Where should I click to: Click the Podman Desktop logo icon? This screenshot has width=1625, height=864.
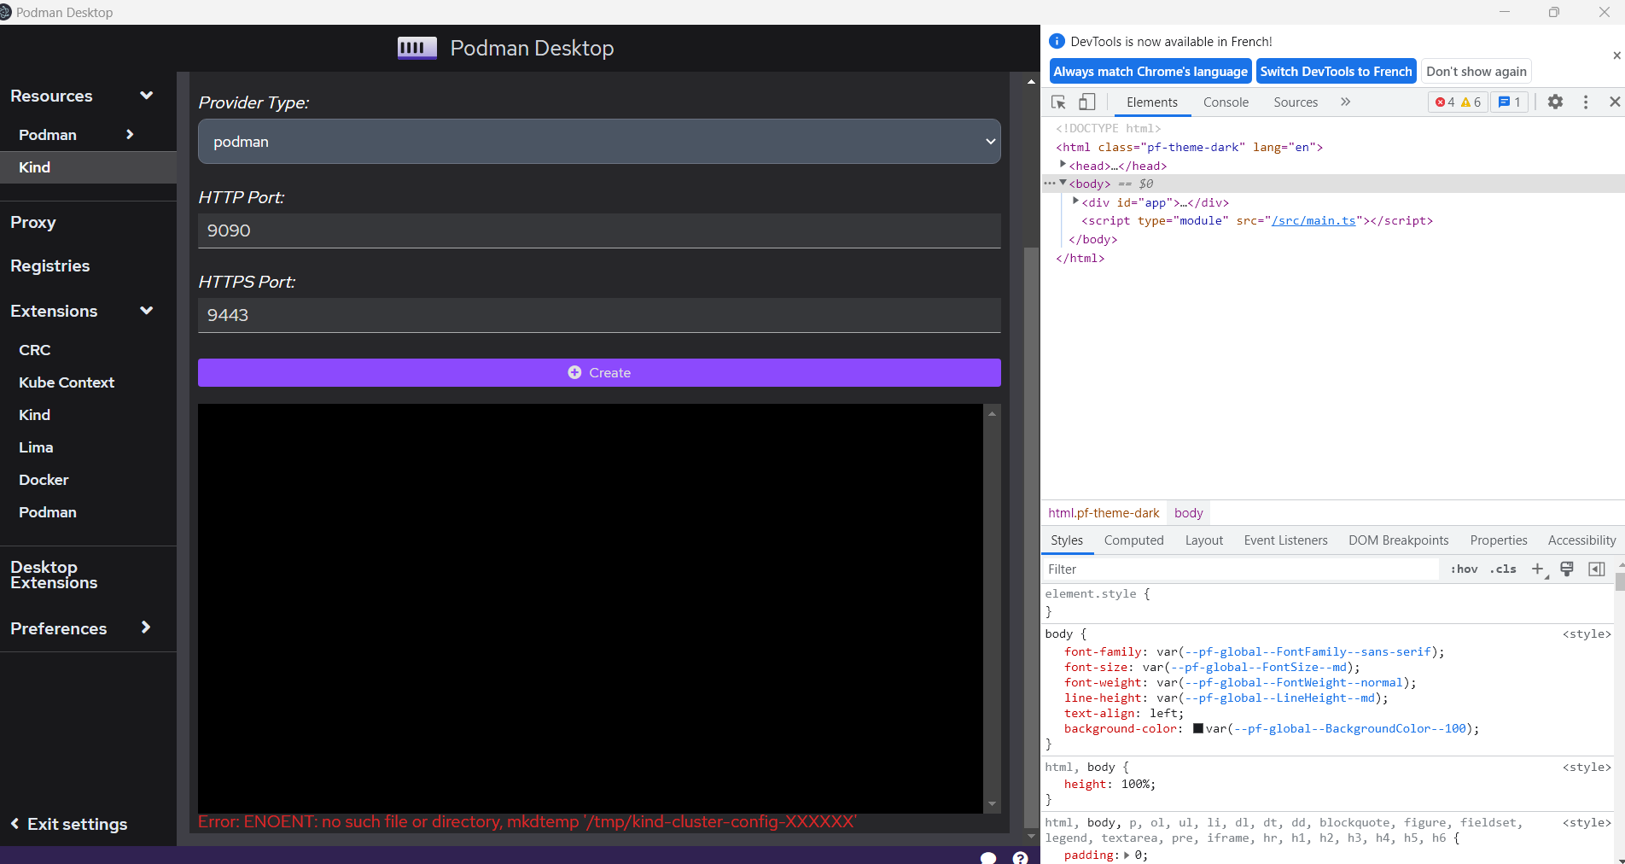[417, 48]
